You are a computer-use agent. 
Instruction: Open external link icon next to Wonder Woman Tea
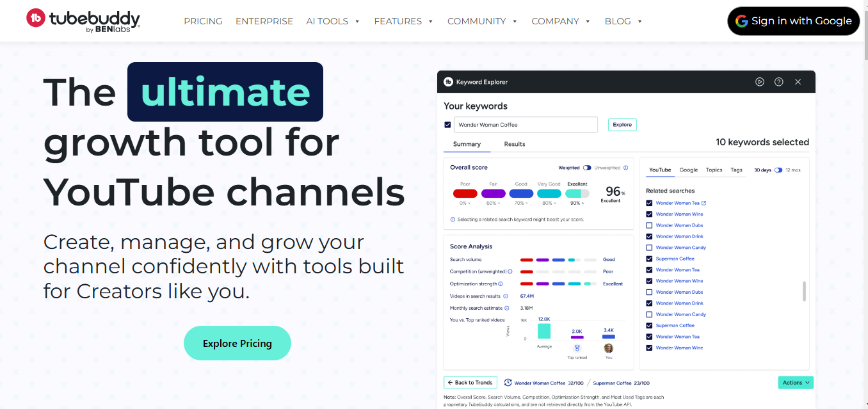pos(704,204)
